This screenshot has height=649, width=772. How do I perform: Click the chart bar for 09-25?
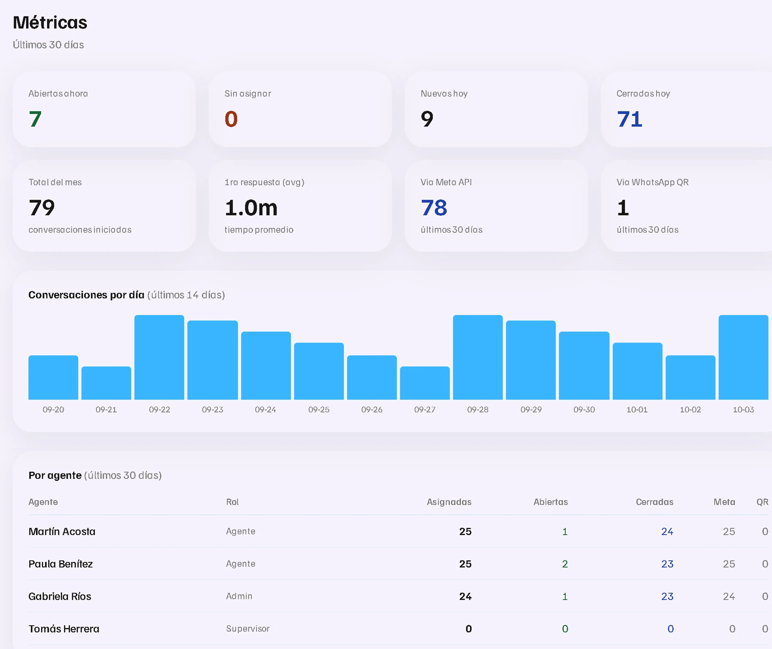pos(319,371)
